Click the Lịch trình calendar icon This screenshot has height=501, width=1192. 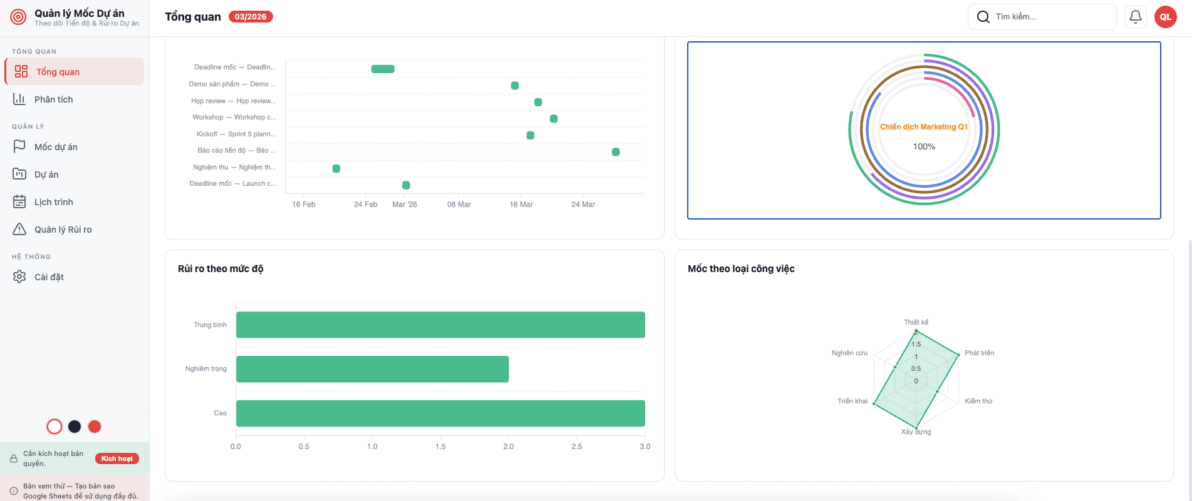tap(19, 201)
